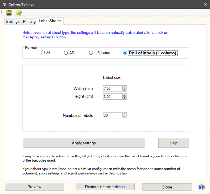Choose the A5 format option

point(69,53)
